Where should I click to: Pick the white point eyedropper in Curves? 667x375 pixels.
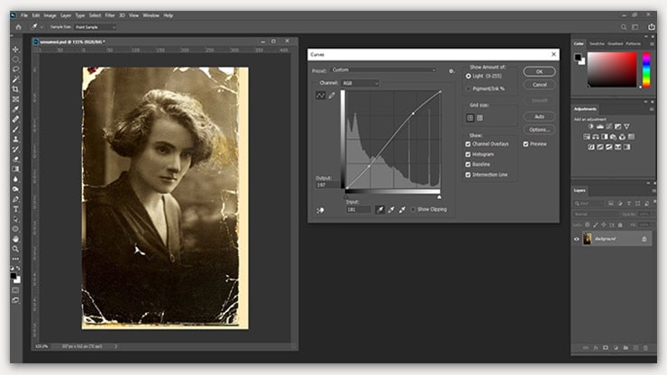click(403, 209)
